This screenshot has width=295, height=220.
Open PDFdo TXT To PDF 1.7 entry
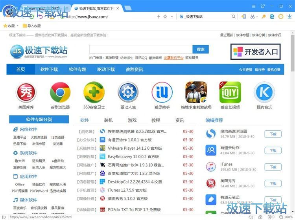134,209
